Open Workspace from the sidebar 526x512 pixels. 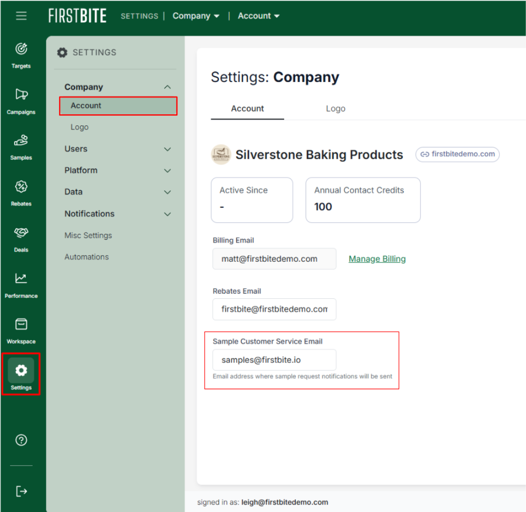(x=21, y=331)
